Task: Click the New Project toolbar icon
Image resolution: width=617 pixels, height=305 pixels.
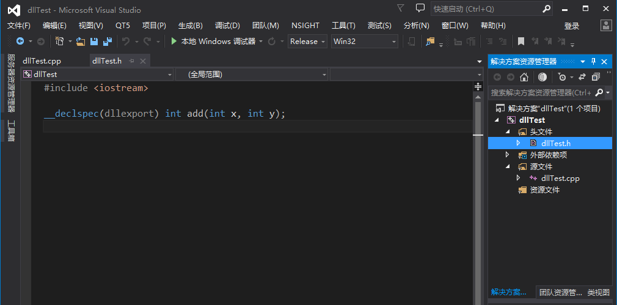Action: [60, 42]
